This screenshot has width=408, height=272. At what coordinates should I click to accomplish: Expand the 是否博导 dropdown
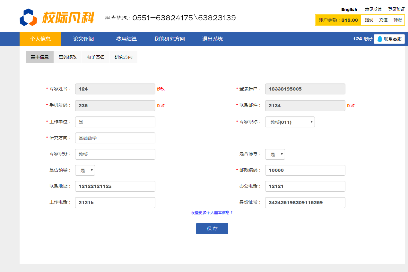pyautogui.click(x=275, y=154)
